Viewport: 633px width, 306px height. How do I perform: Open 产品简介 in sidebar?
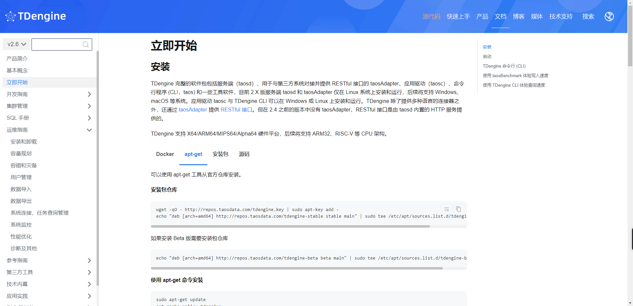[49, 59]
